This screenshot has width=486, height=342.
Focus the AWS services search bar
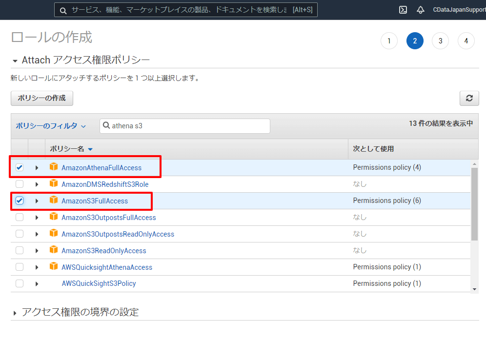(x=185, y=10)
